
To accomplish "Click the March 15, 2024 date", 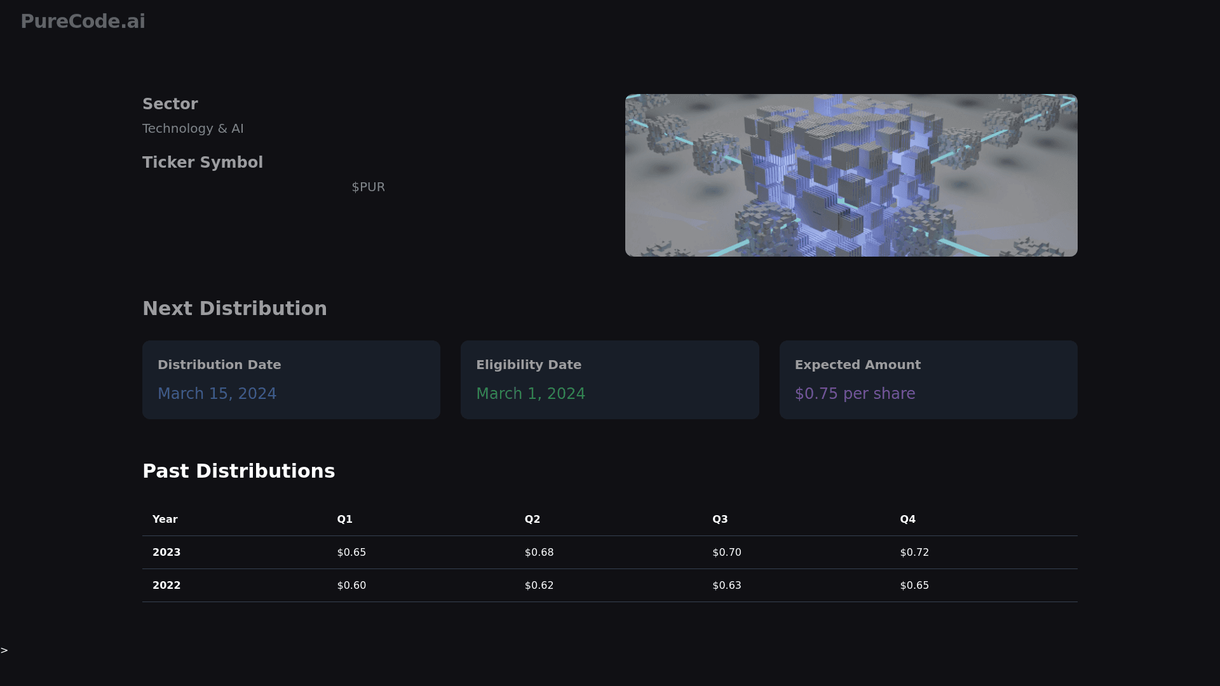I will click(x=217, y=394).
